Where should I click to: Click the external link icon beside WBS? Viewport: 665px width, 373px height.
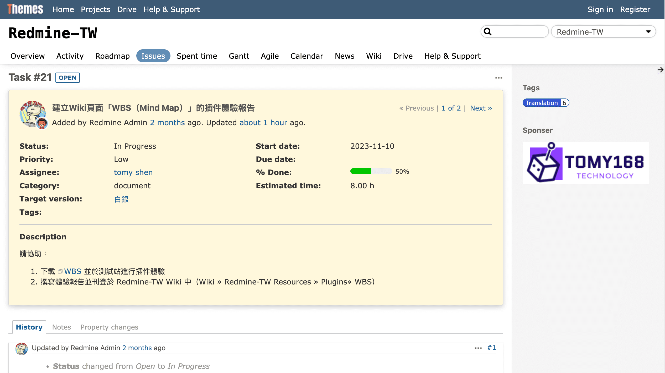click(x=60, y=272)
